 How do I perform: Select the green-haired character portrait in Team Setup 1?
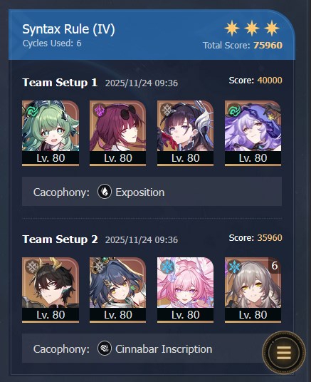(51, 133)
